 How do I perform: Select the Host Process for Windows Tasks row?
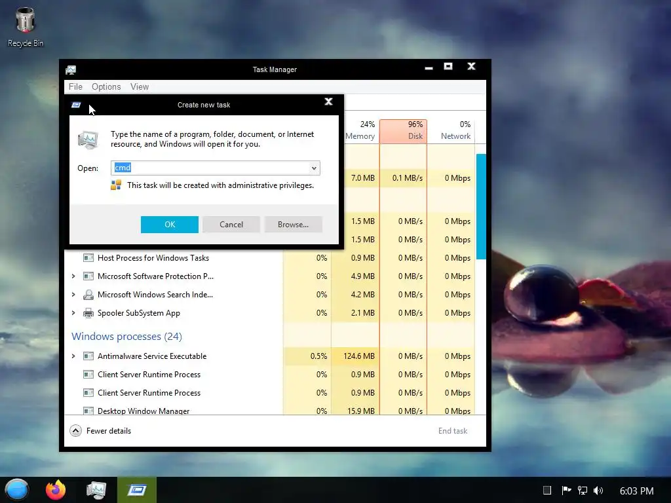click(269, 258)
